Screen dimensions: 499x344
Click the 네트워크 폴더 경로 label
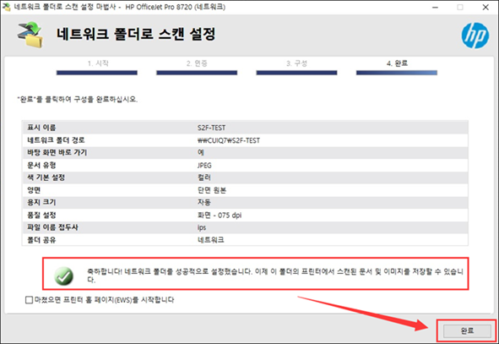coord(56,140)
